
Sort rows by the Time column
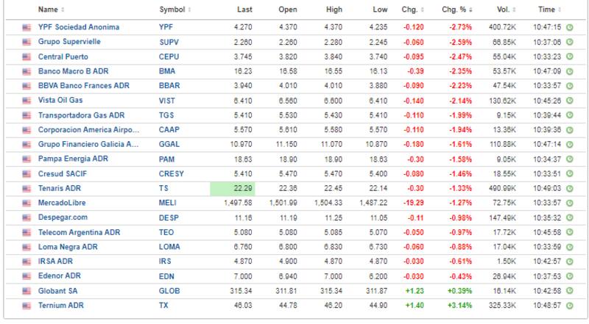548,10
